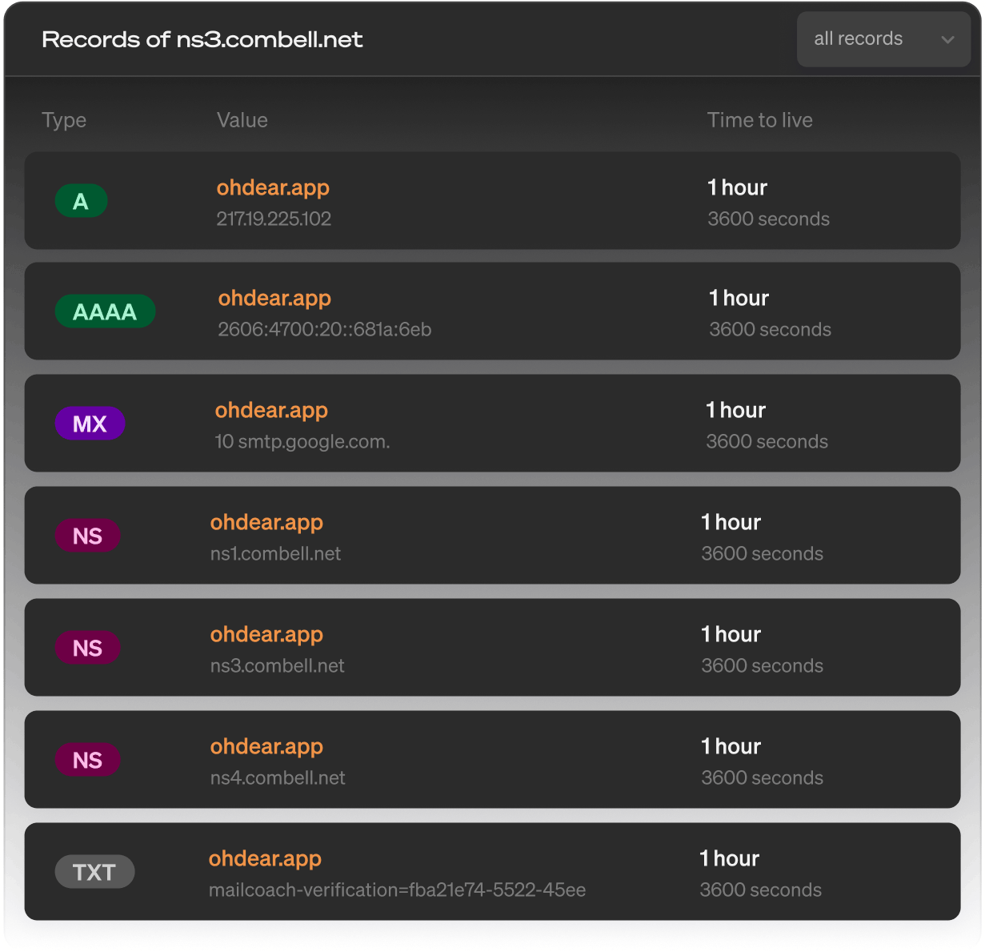This screenshot has height=952, width=989.
Task: Select the purple MX record badge
Action: click(90, 423)
